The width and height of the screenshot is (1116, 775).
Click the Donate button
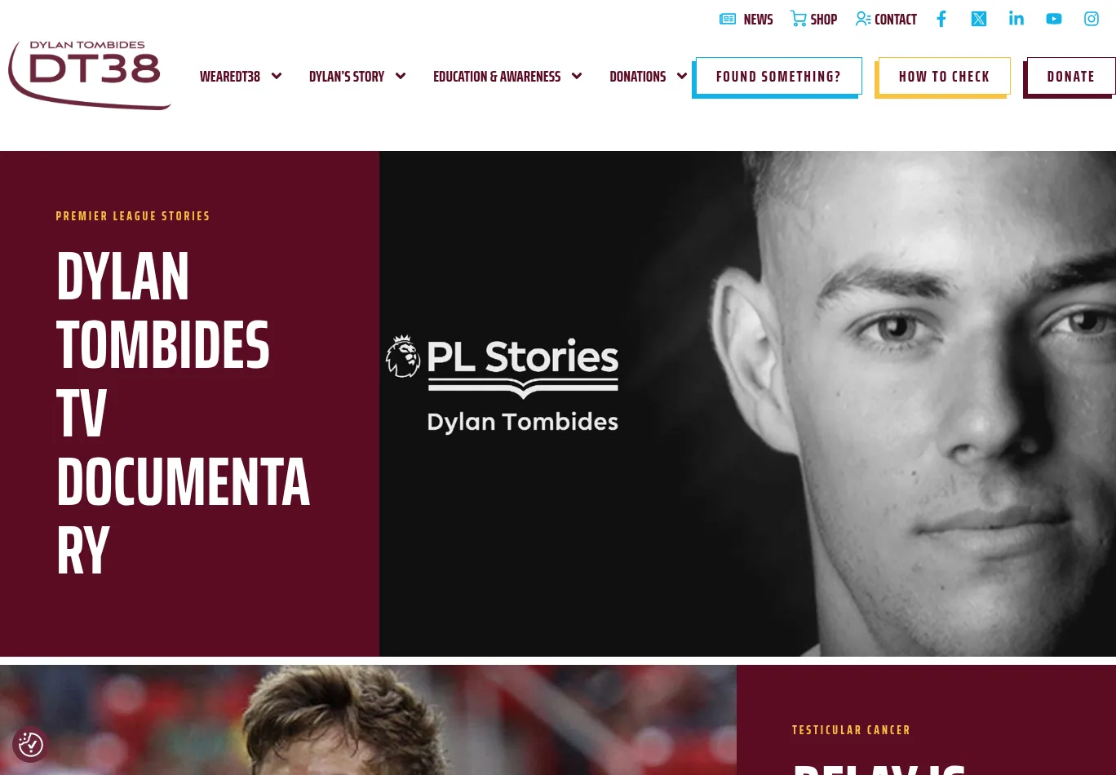[x=1070, y=77]
